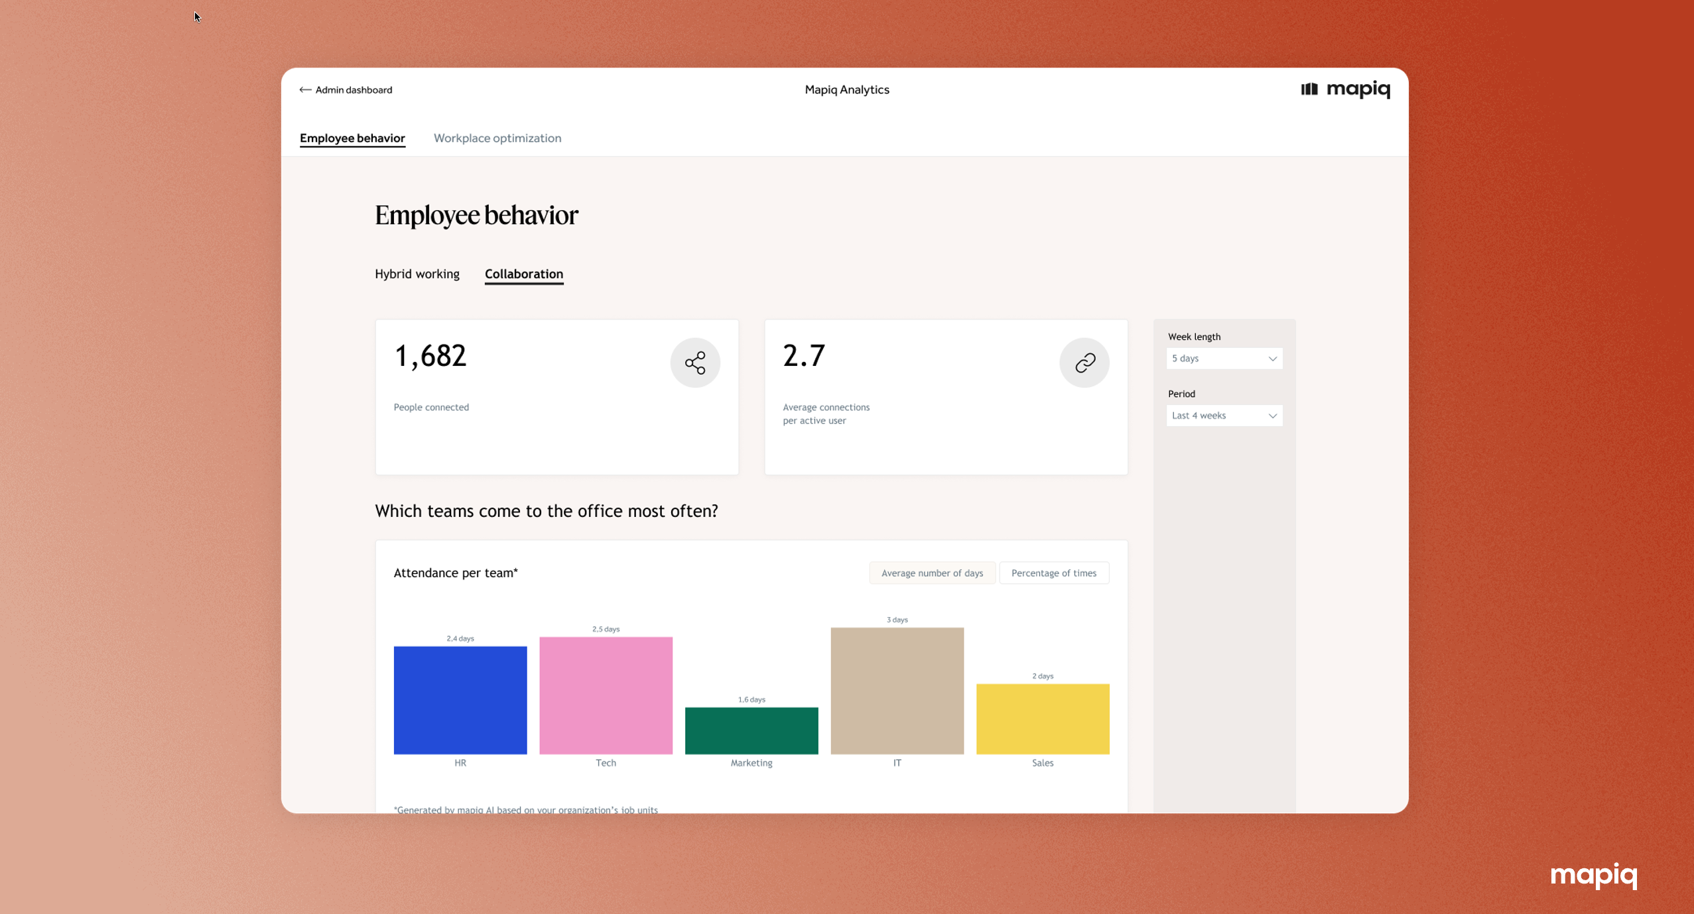Toggle attendance display to Percentage of times
The height and width of the screenshot is (914, 1694).
point(1054,572)
